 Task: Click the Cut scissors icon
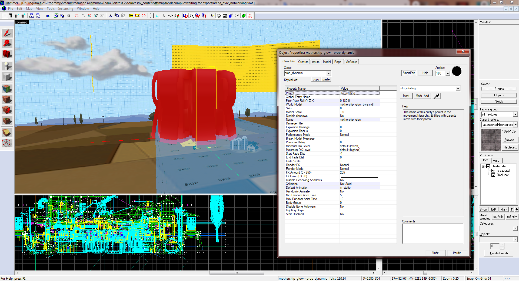110,16
